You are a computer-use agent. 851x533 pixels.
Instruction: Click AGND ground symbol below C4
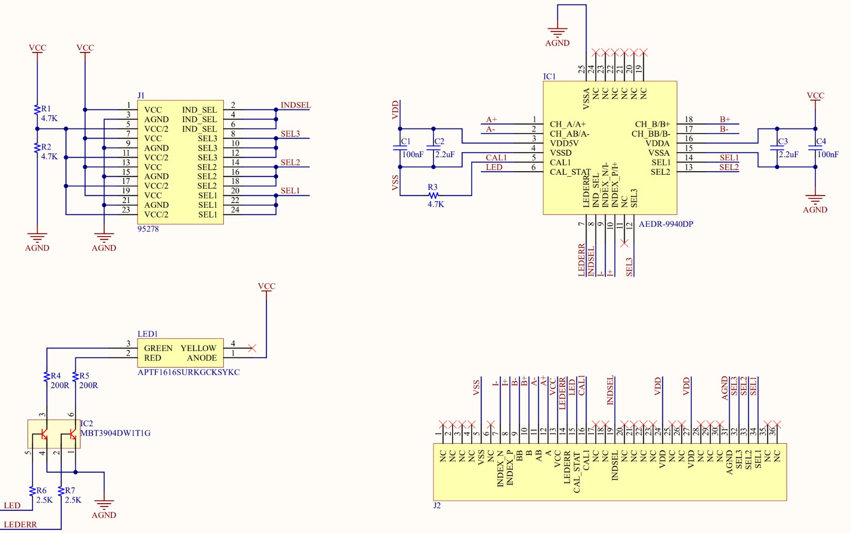pyautogui.click(x=815, y=199)
